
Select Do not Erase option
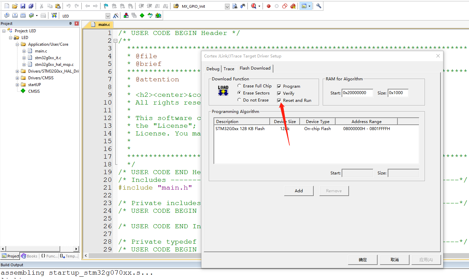coord(253,100)
